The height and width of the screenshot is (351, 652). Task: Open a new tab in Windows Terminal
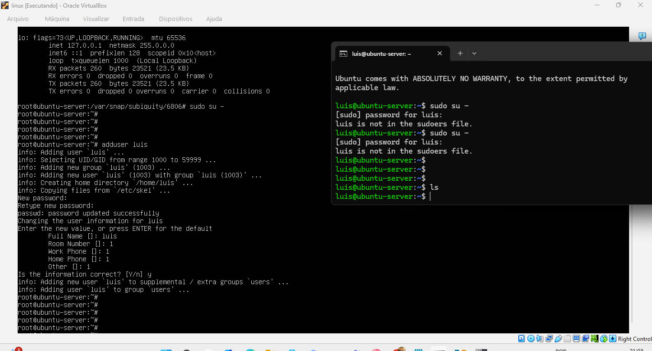click(460, 53)
